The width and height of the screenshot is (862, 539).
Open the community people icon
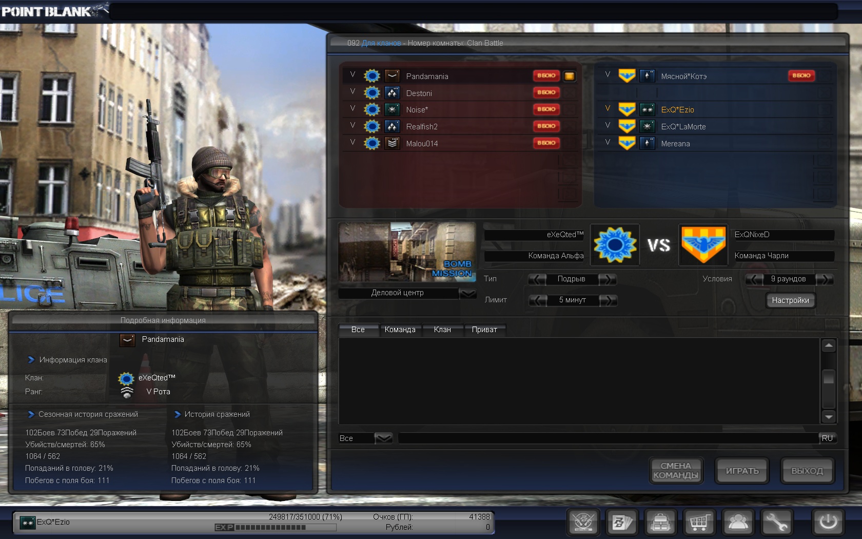click(x=738, y=523)
